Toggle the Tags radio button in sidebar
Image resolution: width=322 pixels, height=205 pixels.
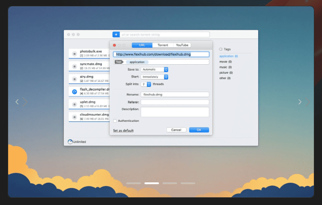[x=221, y=49]
